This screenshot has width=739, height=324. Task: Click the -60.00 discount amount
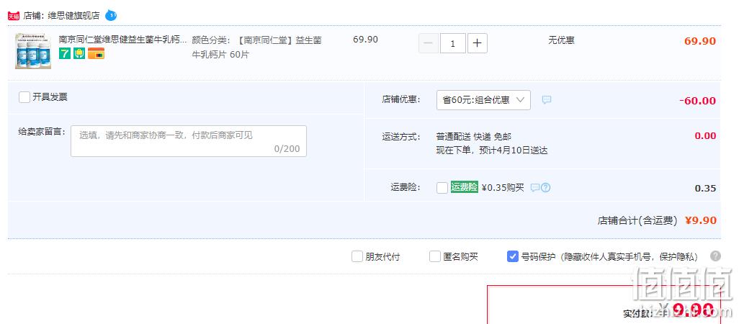click(697, 101)
